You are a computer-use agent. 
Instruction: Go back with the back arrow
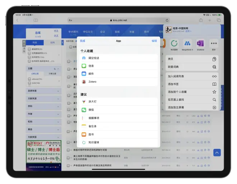(x=17, y=20)
